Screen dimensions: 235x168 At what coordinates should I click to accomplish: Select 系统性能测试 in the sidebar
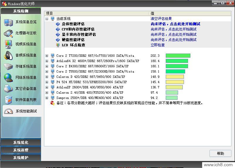pos(22,111)
